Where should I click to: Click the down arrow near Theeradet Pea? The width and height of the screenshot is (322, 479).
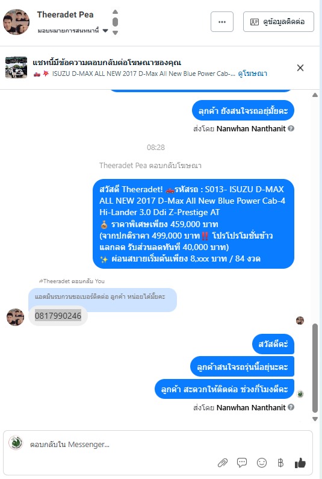click(x=115, y=33)
